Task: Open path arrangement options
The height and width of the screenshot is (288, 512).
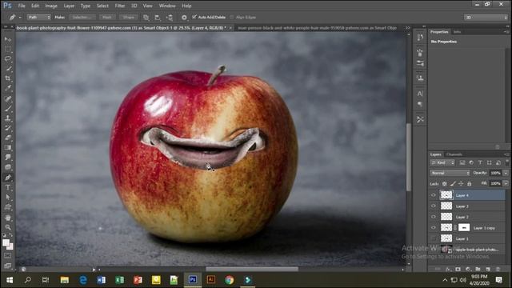Action: pyautogui.click(x=170, y=18)
